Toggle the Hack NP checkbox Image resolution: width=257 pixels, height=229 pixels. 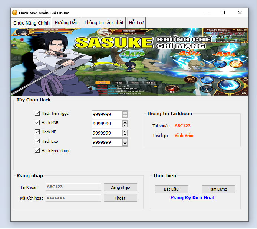[37, 132]
